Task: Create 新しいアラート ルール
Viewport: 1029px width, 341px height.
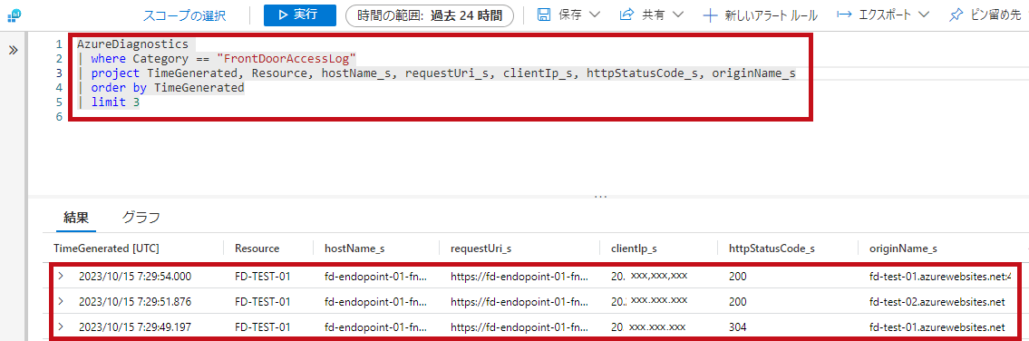Action: coord(771,15)
